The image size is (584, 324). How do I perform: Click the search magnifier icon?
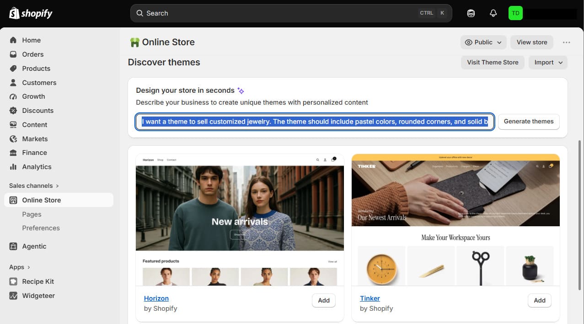click(x=140, y=13)
